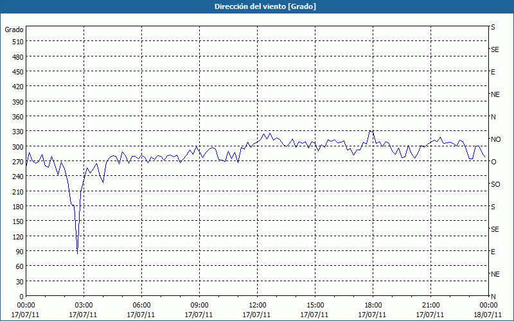This screenshot has width=514, height=321.
Task: Select the 03:00 time axis label
Action: [x=84, y=306]
